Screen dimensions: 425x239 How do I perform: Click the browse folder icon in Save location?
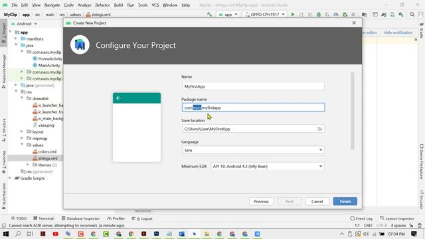coord(320,129)
